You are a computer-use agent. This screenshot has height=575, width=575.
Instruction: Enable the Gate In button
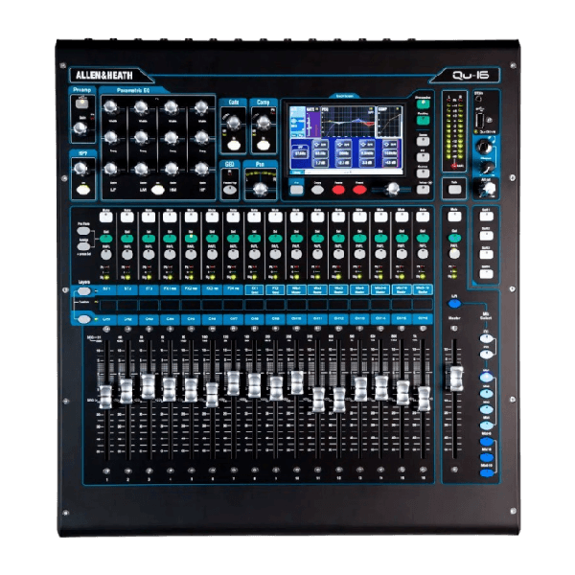click(234, 146)
